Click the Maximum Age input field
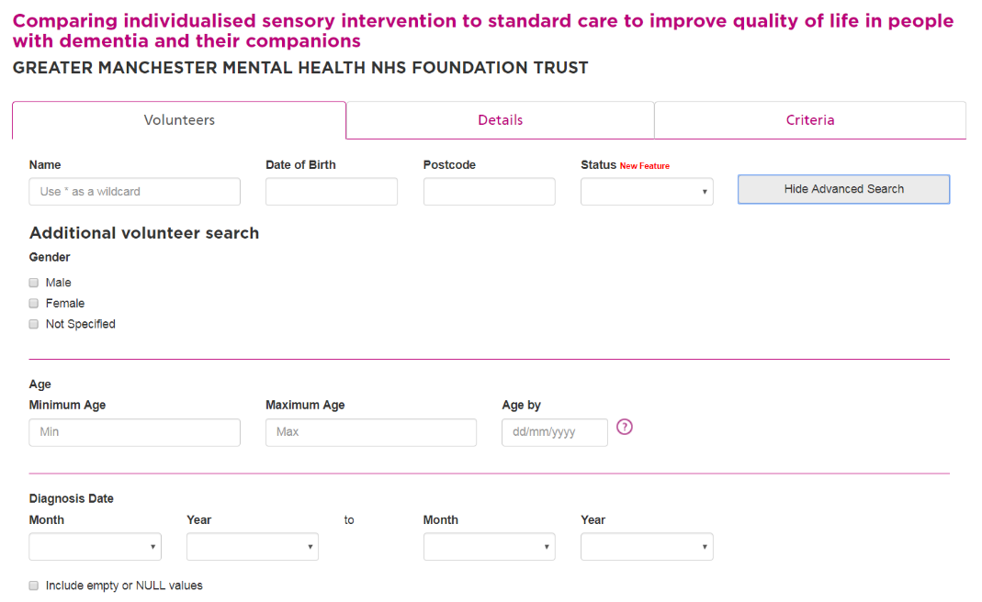Image resolution: width=982 pixels, height=602 pixels. click(371, 432)
